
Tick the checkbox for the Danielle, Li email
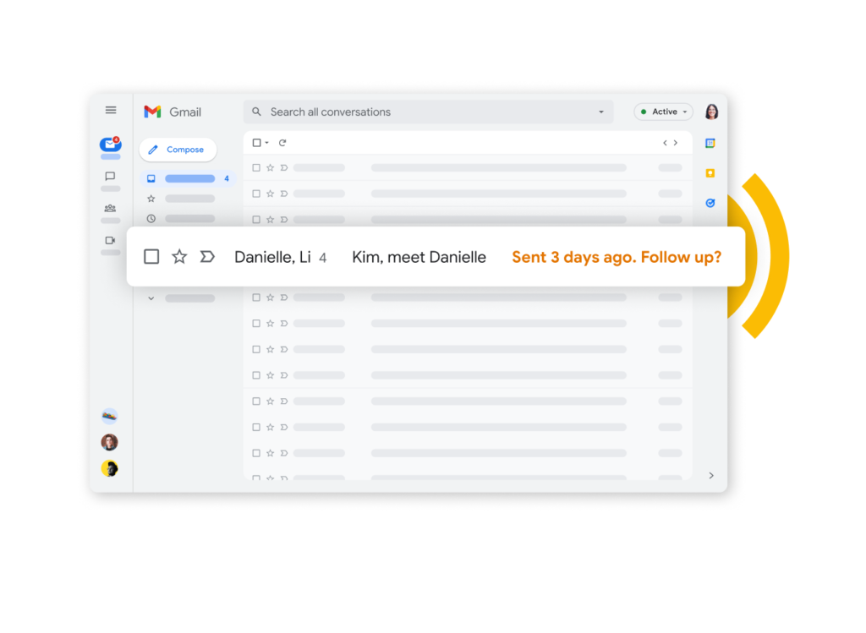151,257
